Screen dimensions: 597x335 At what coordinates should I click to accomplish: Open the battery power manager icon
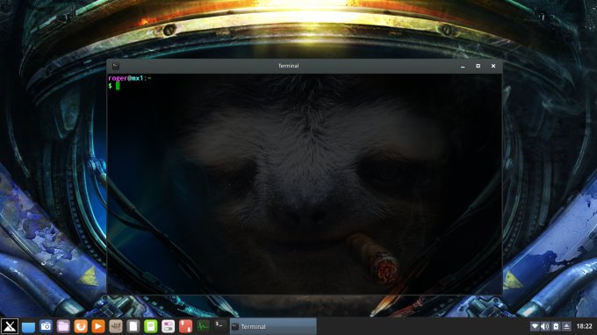556,326
